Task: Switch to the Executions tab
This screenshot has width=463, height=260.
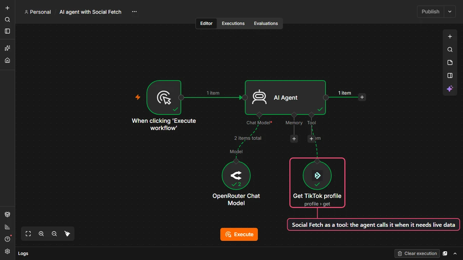Action: (233, 23)
